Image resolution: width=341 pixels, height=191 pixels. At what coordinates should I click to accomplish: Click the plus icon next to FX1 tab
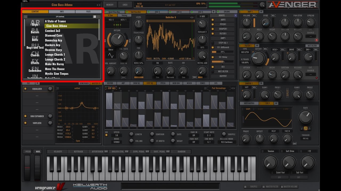click(x=37, y=83)
